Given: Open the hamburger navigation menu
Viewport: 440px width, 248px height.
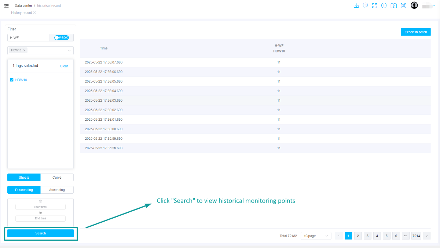Looking at the screenshot, I should tap(6, 6).
